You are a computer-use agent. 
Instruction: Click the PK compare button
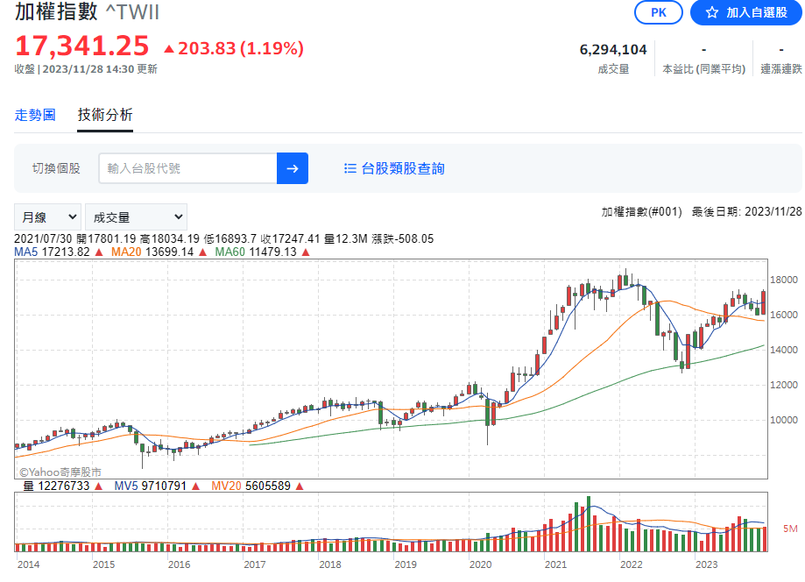pyautogui.click(x=658, y=12)
